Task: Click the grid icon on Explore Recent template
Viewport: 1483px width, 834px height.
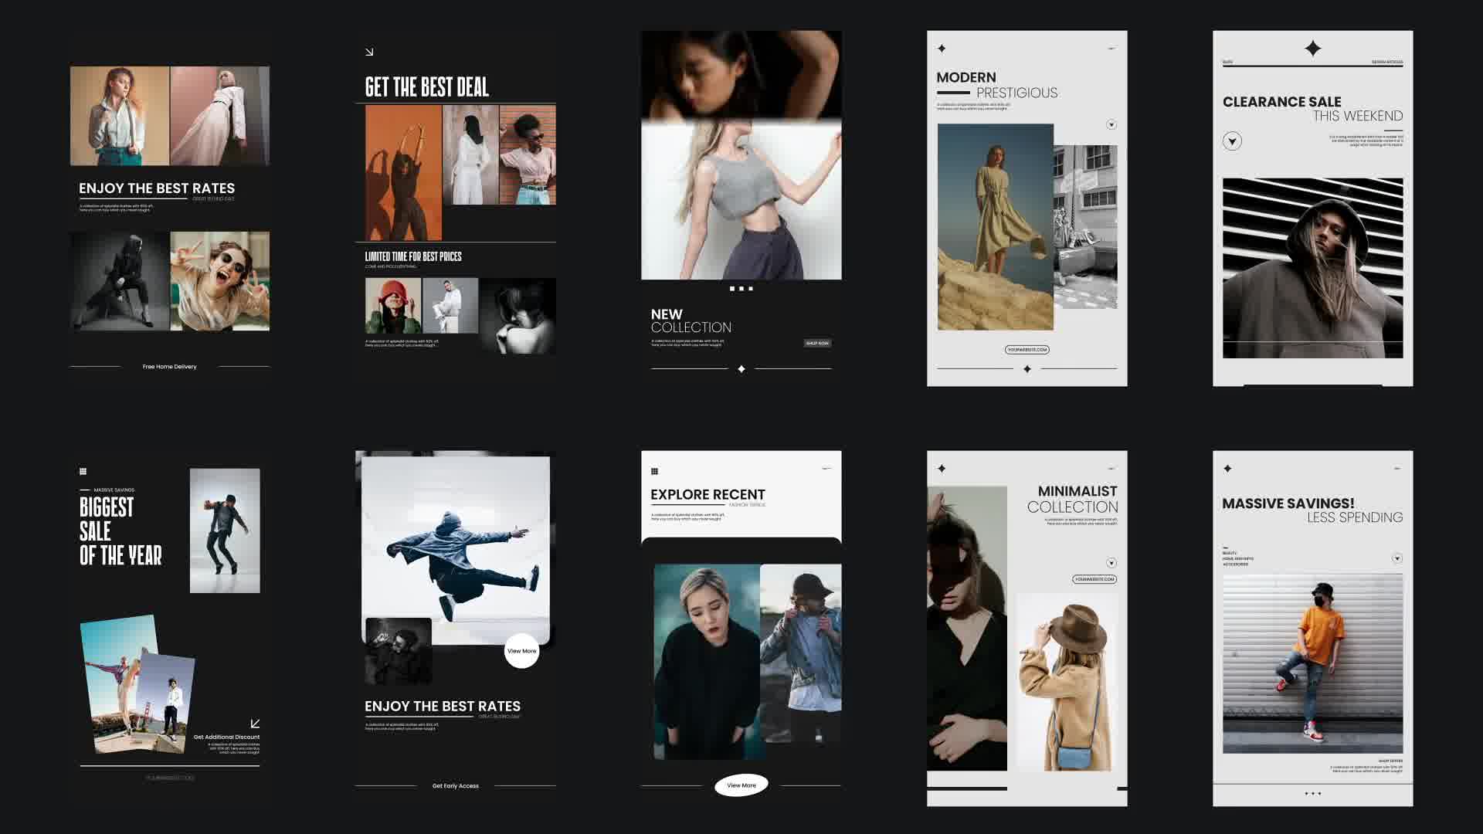Action: (x=655, y=469)
